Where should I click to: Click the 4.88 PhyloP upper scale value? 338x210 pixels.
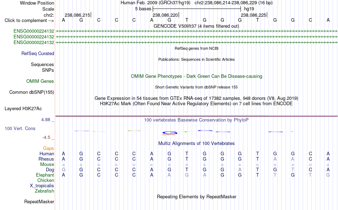(x=46, y=120)
